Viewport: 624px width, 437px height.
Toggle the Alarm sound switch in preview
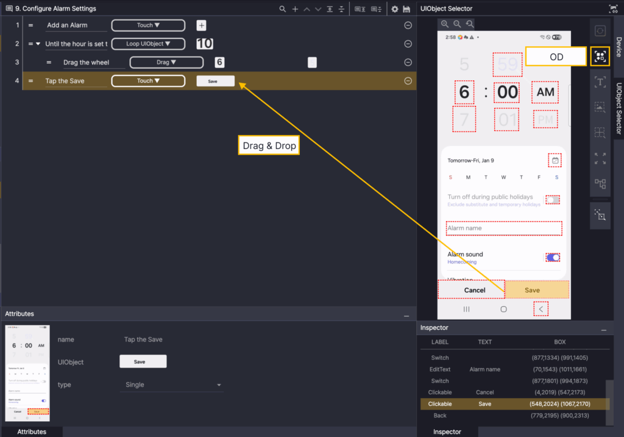[x=553, y=257]
